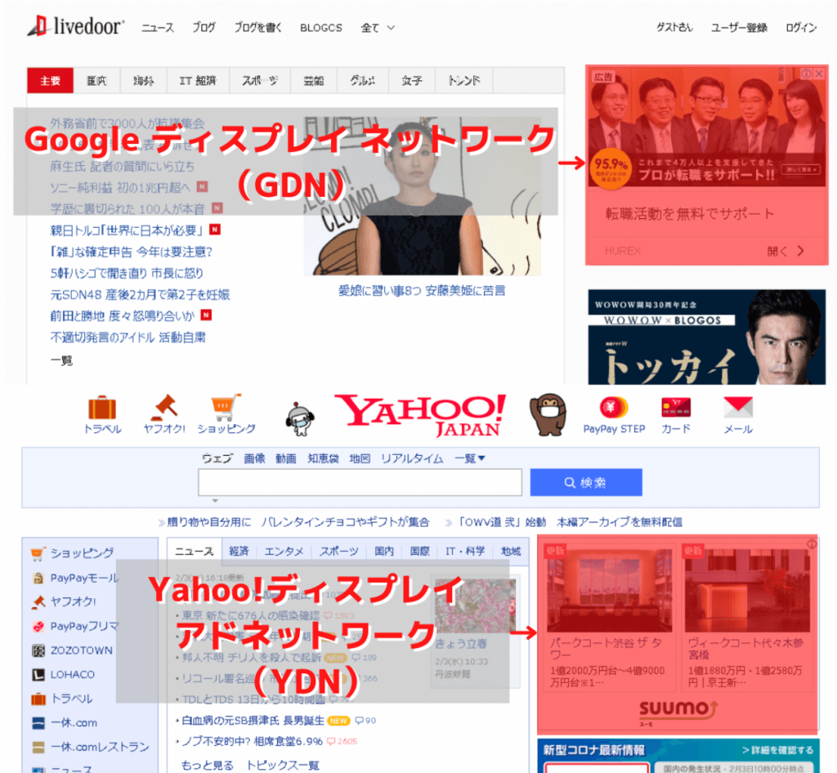Image resolution: width=837 pixels, height=773 pixels.
Task: Click 一覧 under livedoor headlines
Action: [61, 360]
